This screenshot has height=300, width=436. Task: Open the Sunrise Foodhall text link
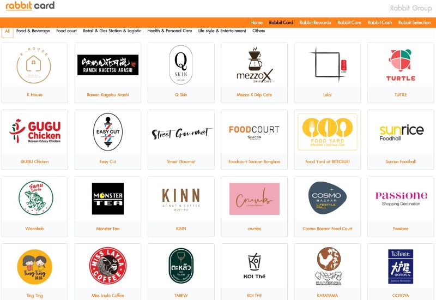[401, 161]
